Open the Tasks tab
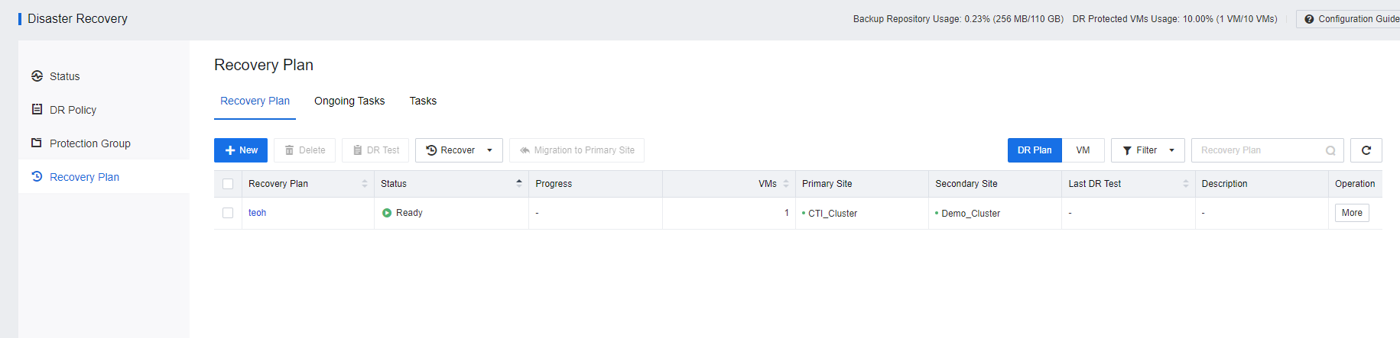This screenshot has height=338, width=1400. click(x=423, y=101)
